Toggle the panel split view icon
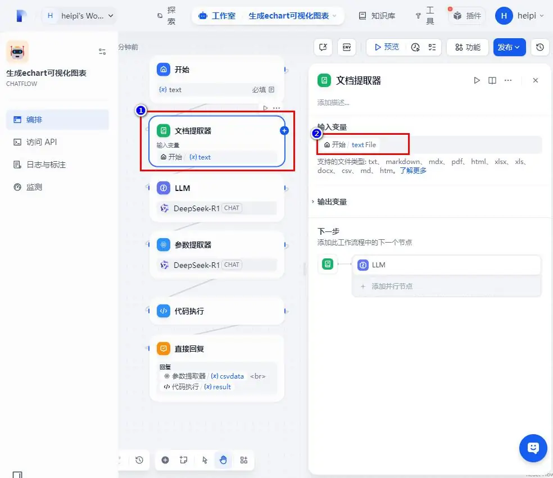This screenshot has height=478, width=553. (x=491, y=80)
